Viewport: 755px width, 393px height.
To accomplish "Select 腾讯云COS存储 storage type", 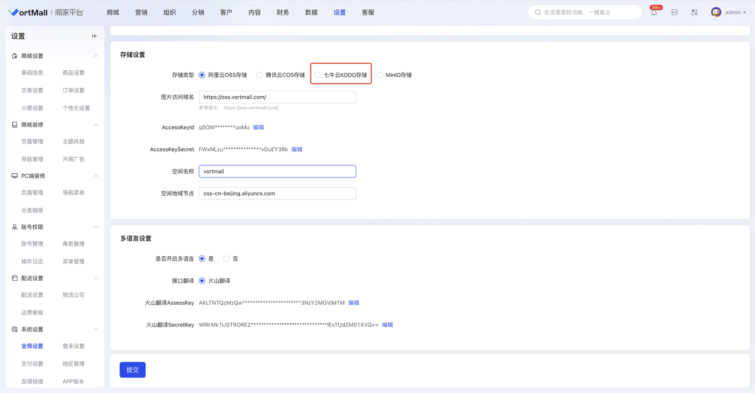I will pos(260,75).
